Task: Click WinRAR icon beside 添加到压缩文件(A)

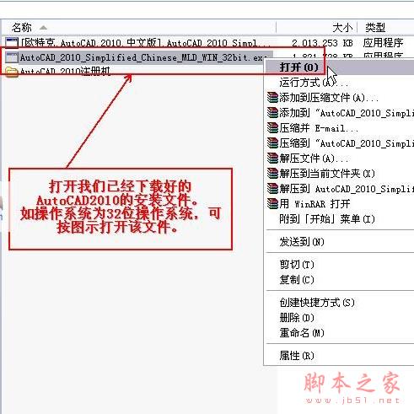Action: [x=272, y=98]
